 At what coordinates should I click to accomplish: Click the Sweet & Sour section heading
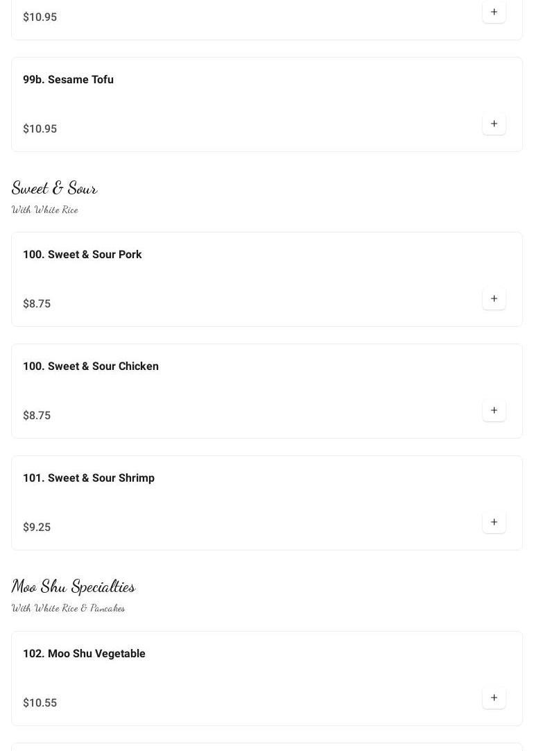point(54,188)
